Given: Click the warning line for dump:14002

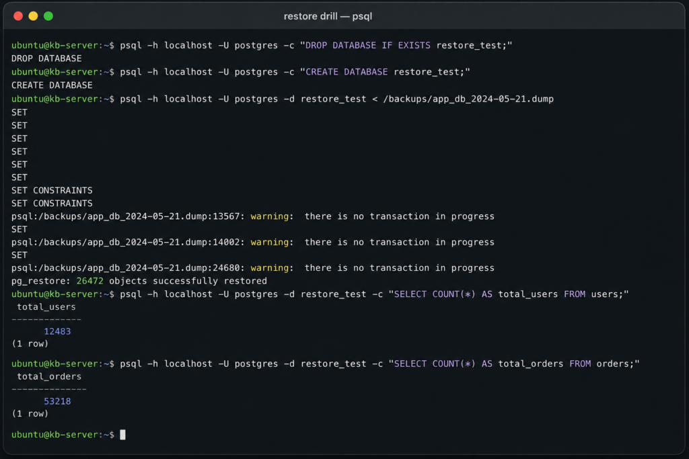Looking at the screenshot, I should (253, 242).
